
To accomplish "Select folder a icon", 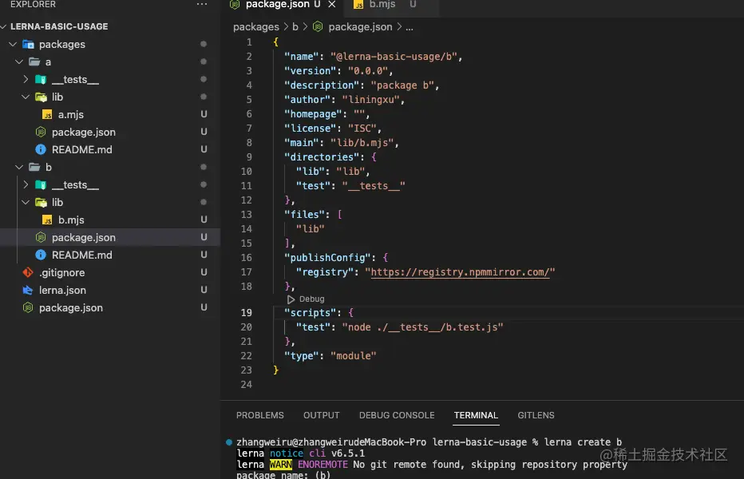I will pos(34,61).
